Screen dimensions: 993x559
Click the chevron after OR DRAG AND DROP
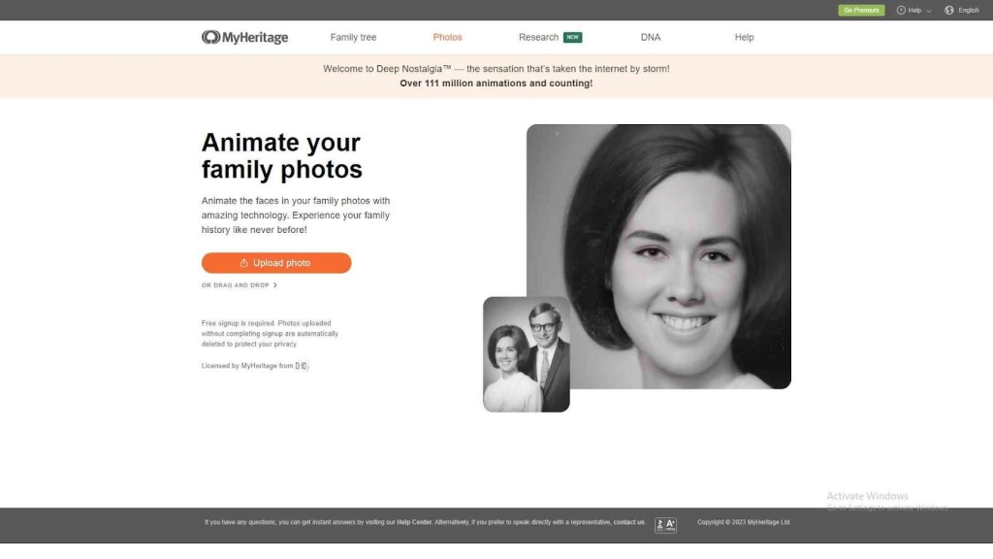(275, 285)
